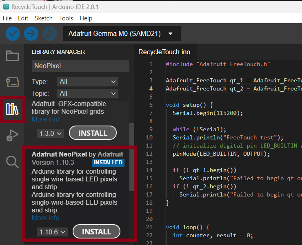Open More info for Adafruit NeoPixel library
The height and width of the screenshot is (245, 302).
pos(45,218)
